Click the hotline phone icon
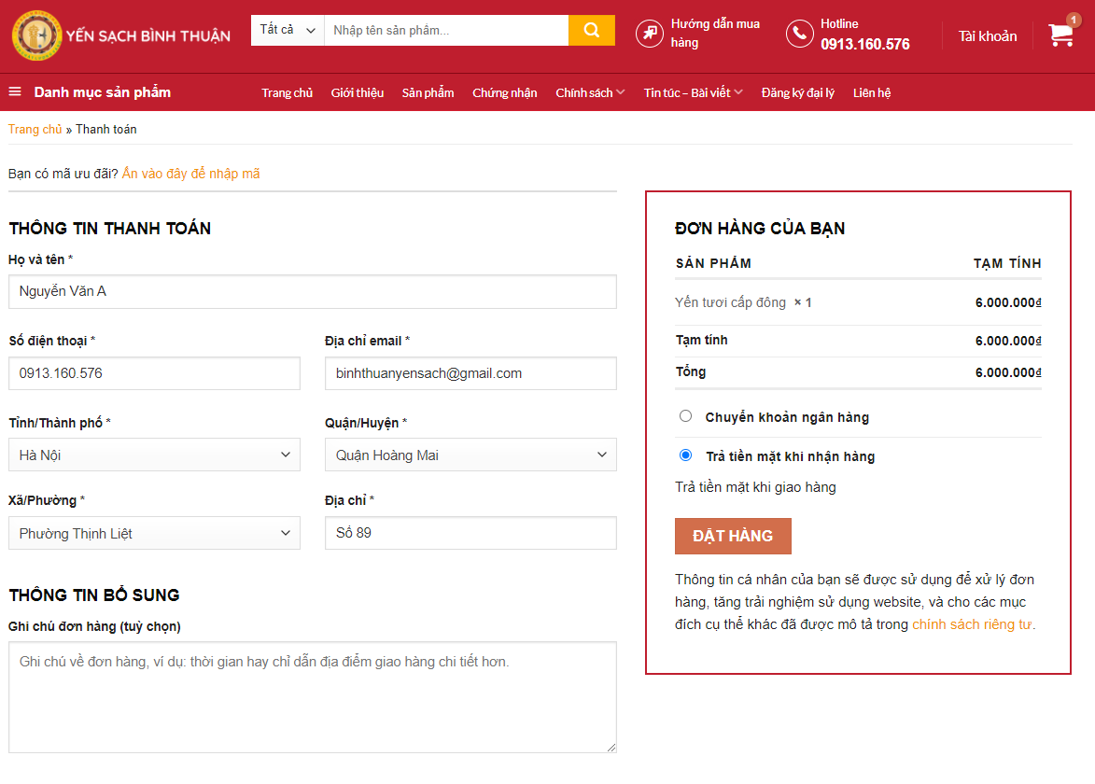Image resolution: width=1095 pixels, height=784 pixels. point(800,34)
